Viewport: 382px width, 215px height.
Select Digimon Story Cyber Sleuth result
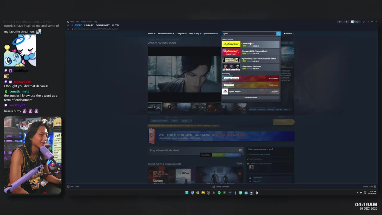click(251, 60)
